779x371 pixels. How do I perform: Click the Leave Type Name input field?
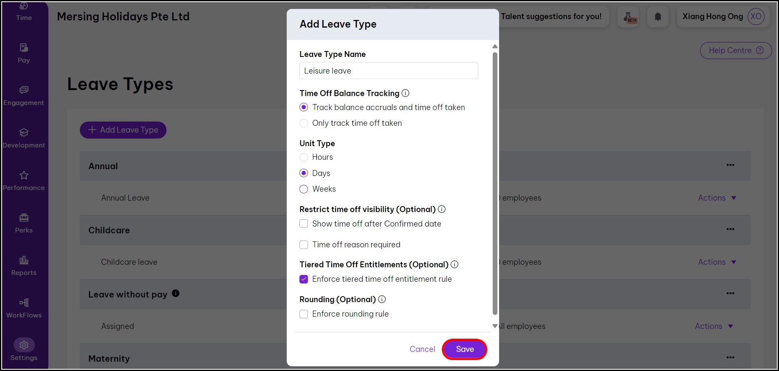389,71
